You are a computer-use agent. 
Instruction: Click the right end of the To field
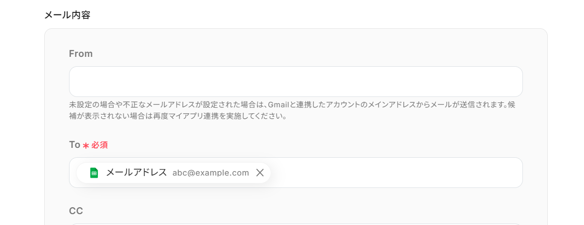point(511,173)
